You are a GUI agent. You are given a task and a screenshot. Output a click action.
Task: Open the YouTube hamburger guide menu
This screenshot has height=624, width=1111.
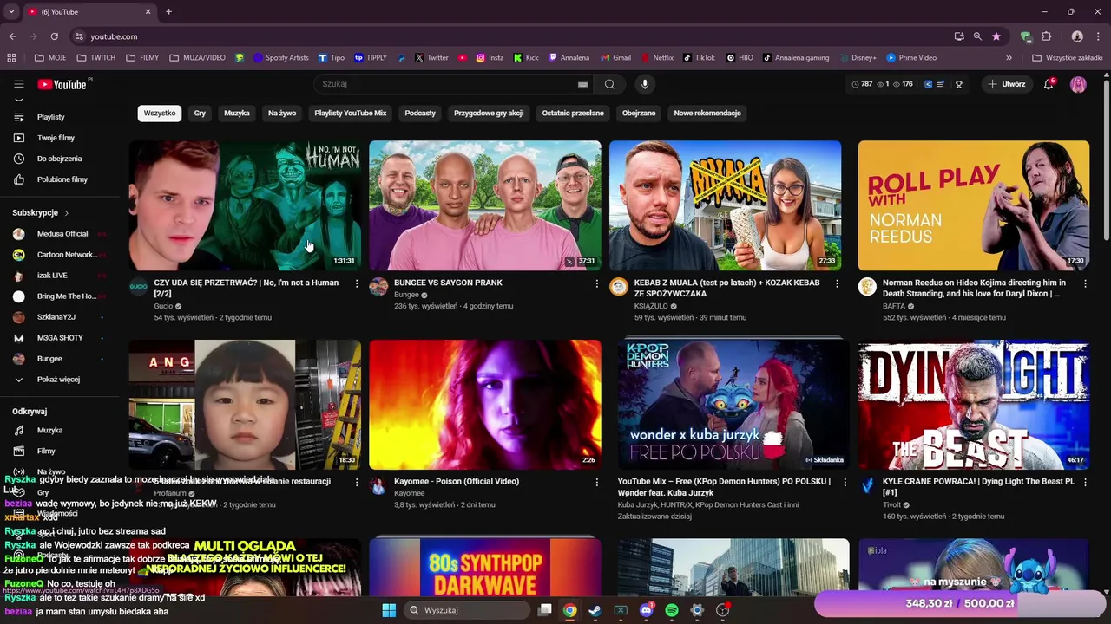pyautogui.click(x=18, y=84)
